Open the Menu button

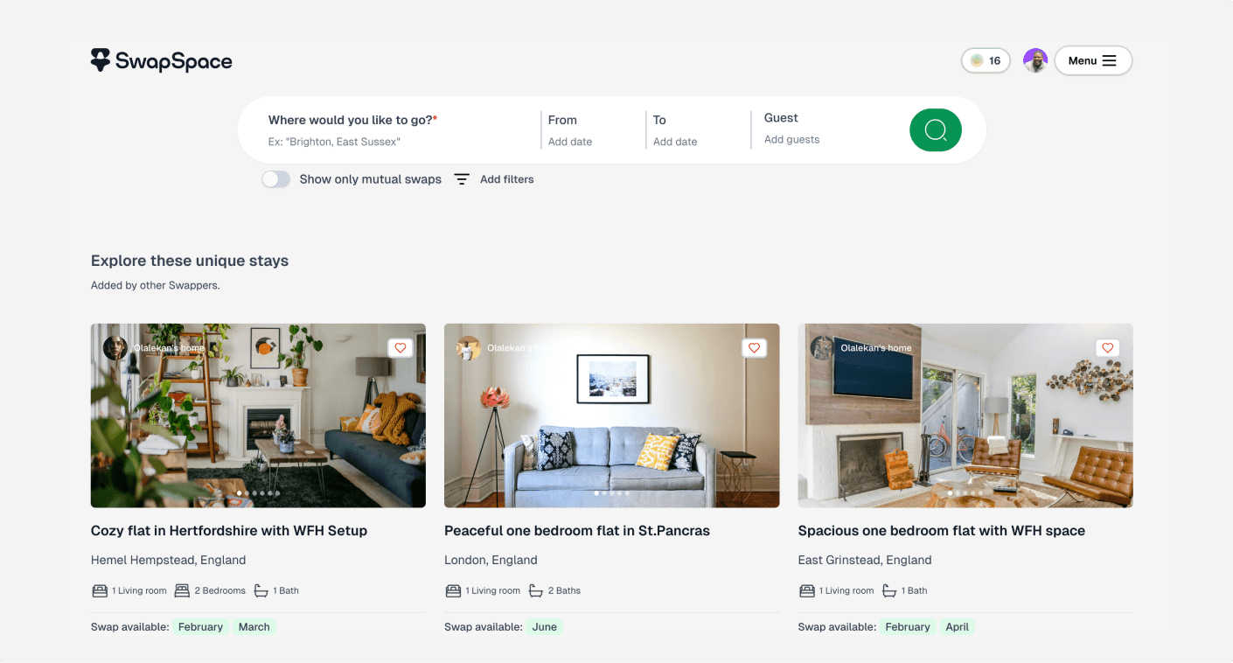click(x=1093, y=60)
